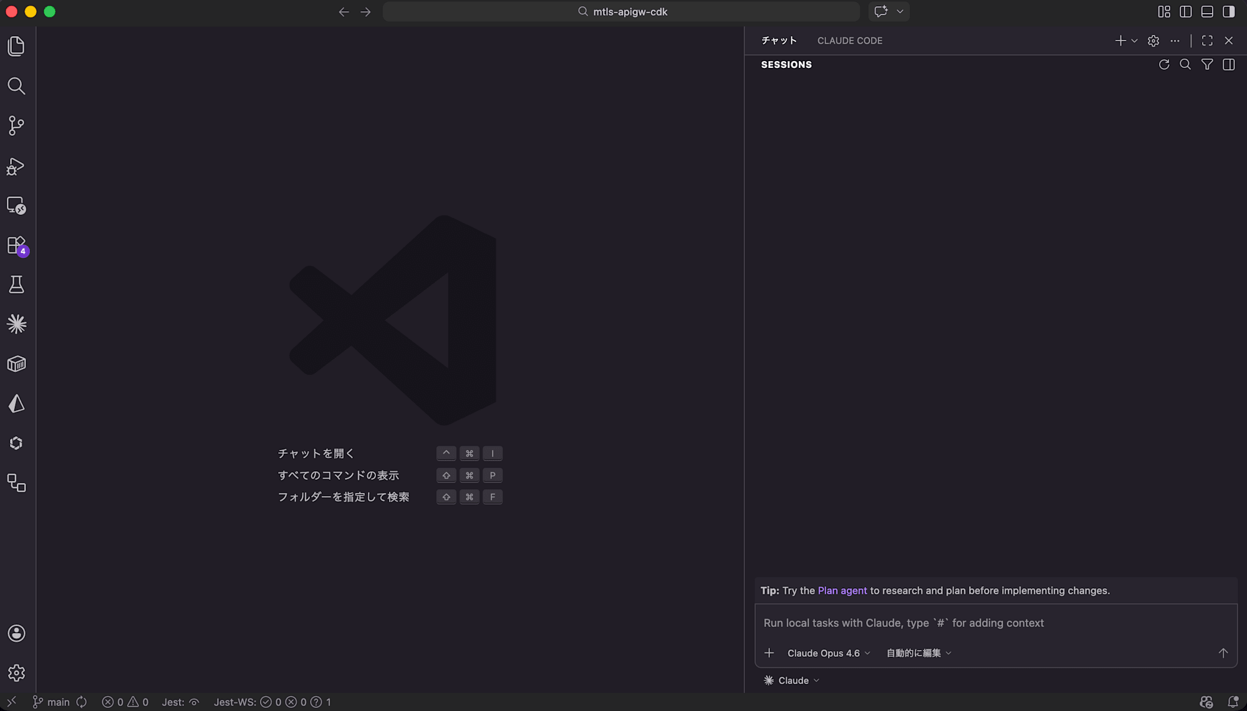Expand the 自動的に編集 mode dropdown
The image size is (1247, 711).
918,653
